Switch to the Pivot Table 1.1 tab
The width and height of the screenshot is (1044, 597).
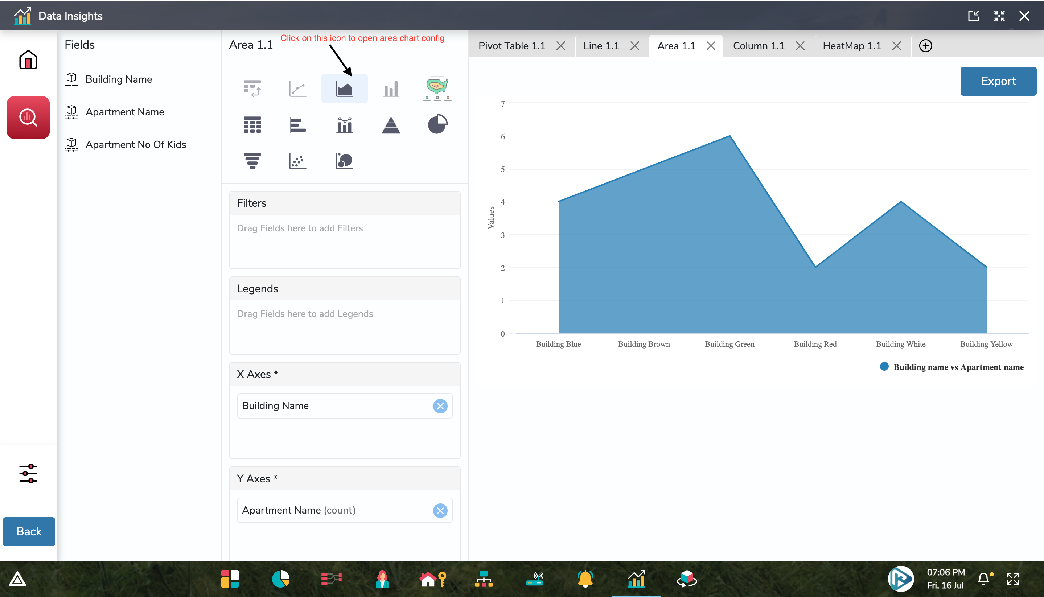click(x=511, y=46)
